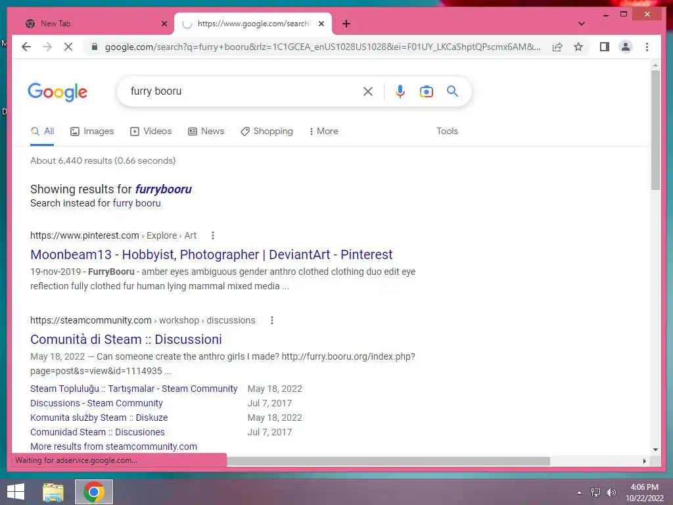Open a new browser tab
This screenshot has width=673, height=505.
click(x=346, y=24)
